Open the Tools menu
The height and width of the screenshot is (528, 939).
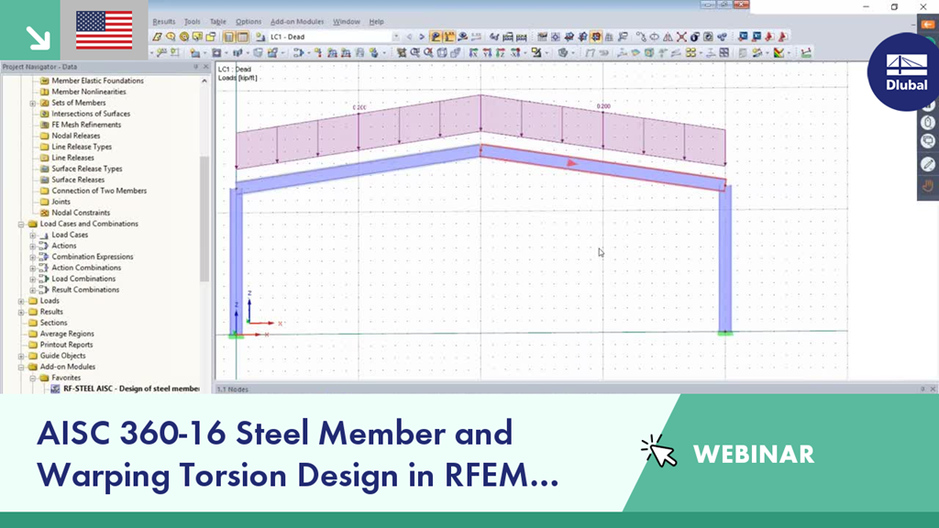click(x=193, y=22)
